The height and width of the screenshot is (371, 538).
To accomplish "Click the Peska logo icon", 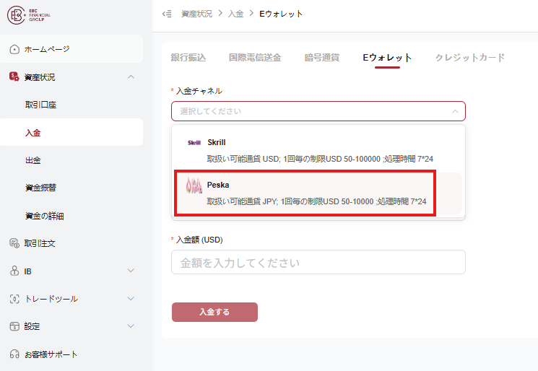I will tap(194, 185).
